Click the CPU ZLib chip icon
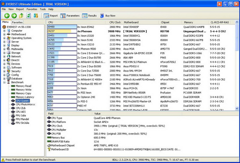 [13, 108]
